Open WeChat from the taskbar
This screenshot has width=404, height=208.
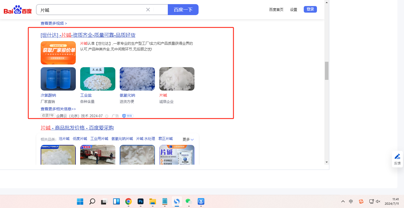pos(189,201)
